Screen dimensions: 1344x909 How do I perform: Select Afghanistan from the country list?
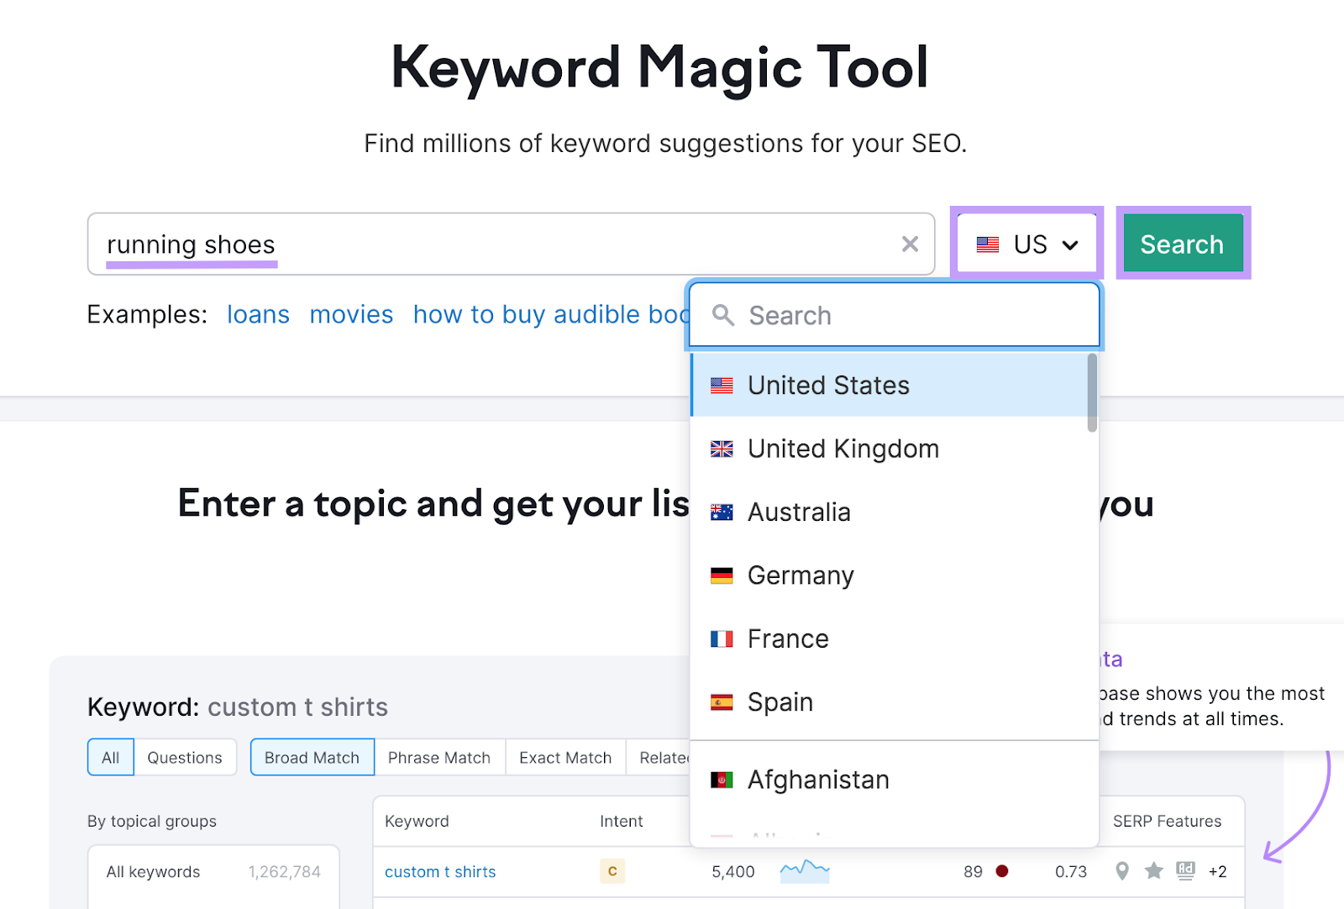click(x=889, y=780)
